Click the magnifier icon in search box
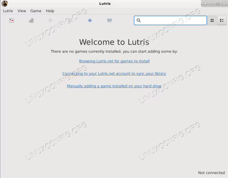 (x=139, y=20)
